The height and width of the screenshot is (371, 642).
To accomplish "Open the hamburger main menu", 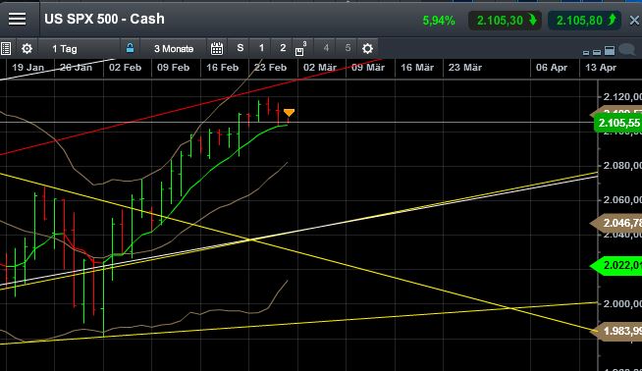I will point(18,19).
